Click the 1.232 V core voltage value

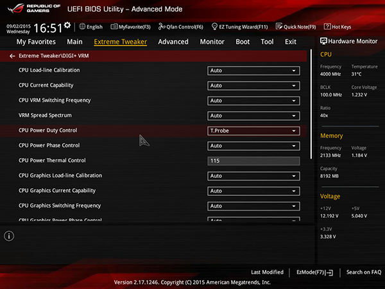point(359,95)
